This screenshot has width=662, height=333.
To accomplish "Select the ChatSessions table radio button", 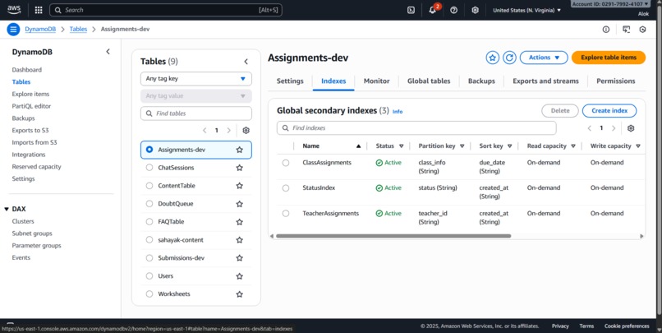I will 149,168.
